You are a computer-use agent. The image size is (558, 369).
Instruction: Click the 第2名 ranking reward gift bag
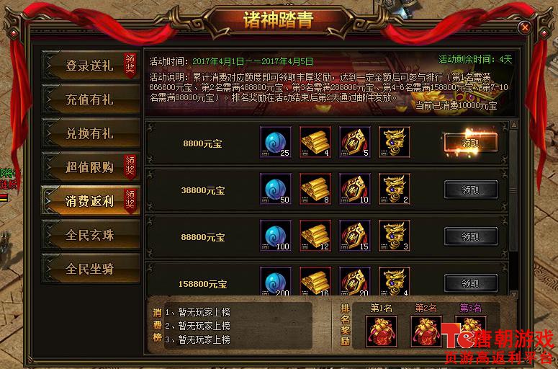click(x=426, y=332)
